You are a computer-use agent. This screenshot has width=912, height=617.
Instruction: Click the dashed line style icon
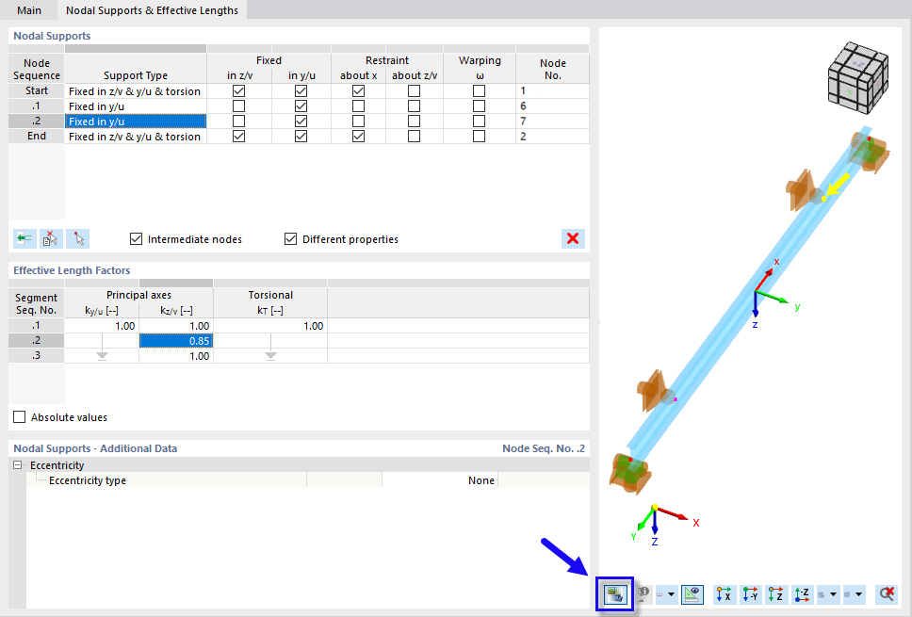(660, 594)
